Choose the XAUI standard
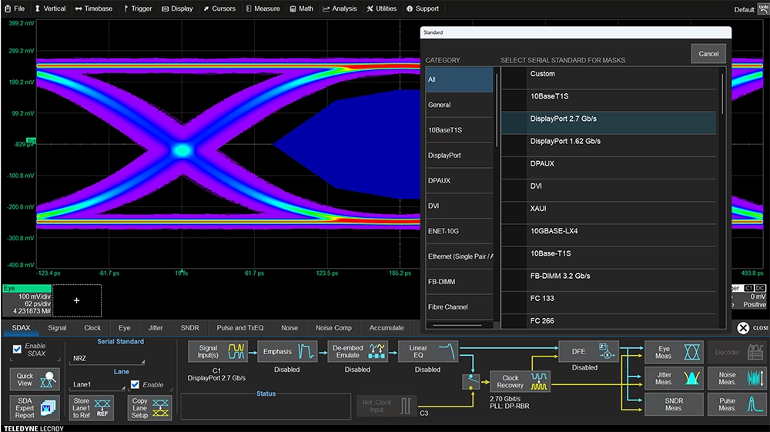This screenshot has height=432, width=770. tap(608, 213)
